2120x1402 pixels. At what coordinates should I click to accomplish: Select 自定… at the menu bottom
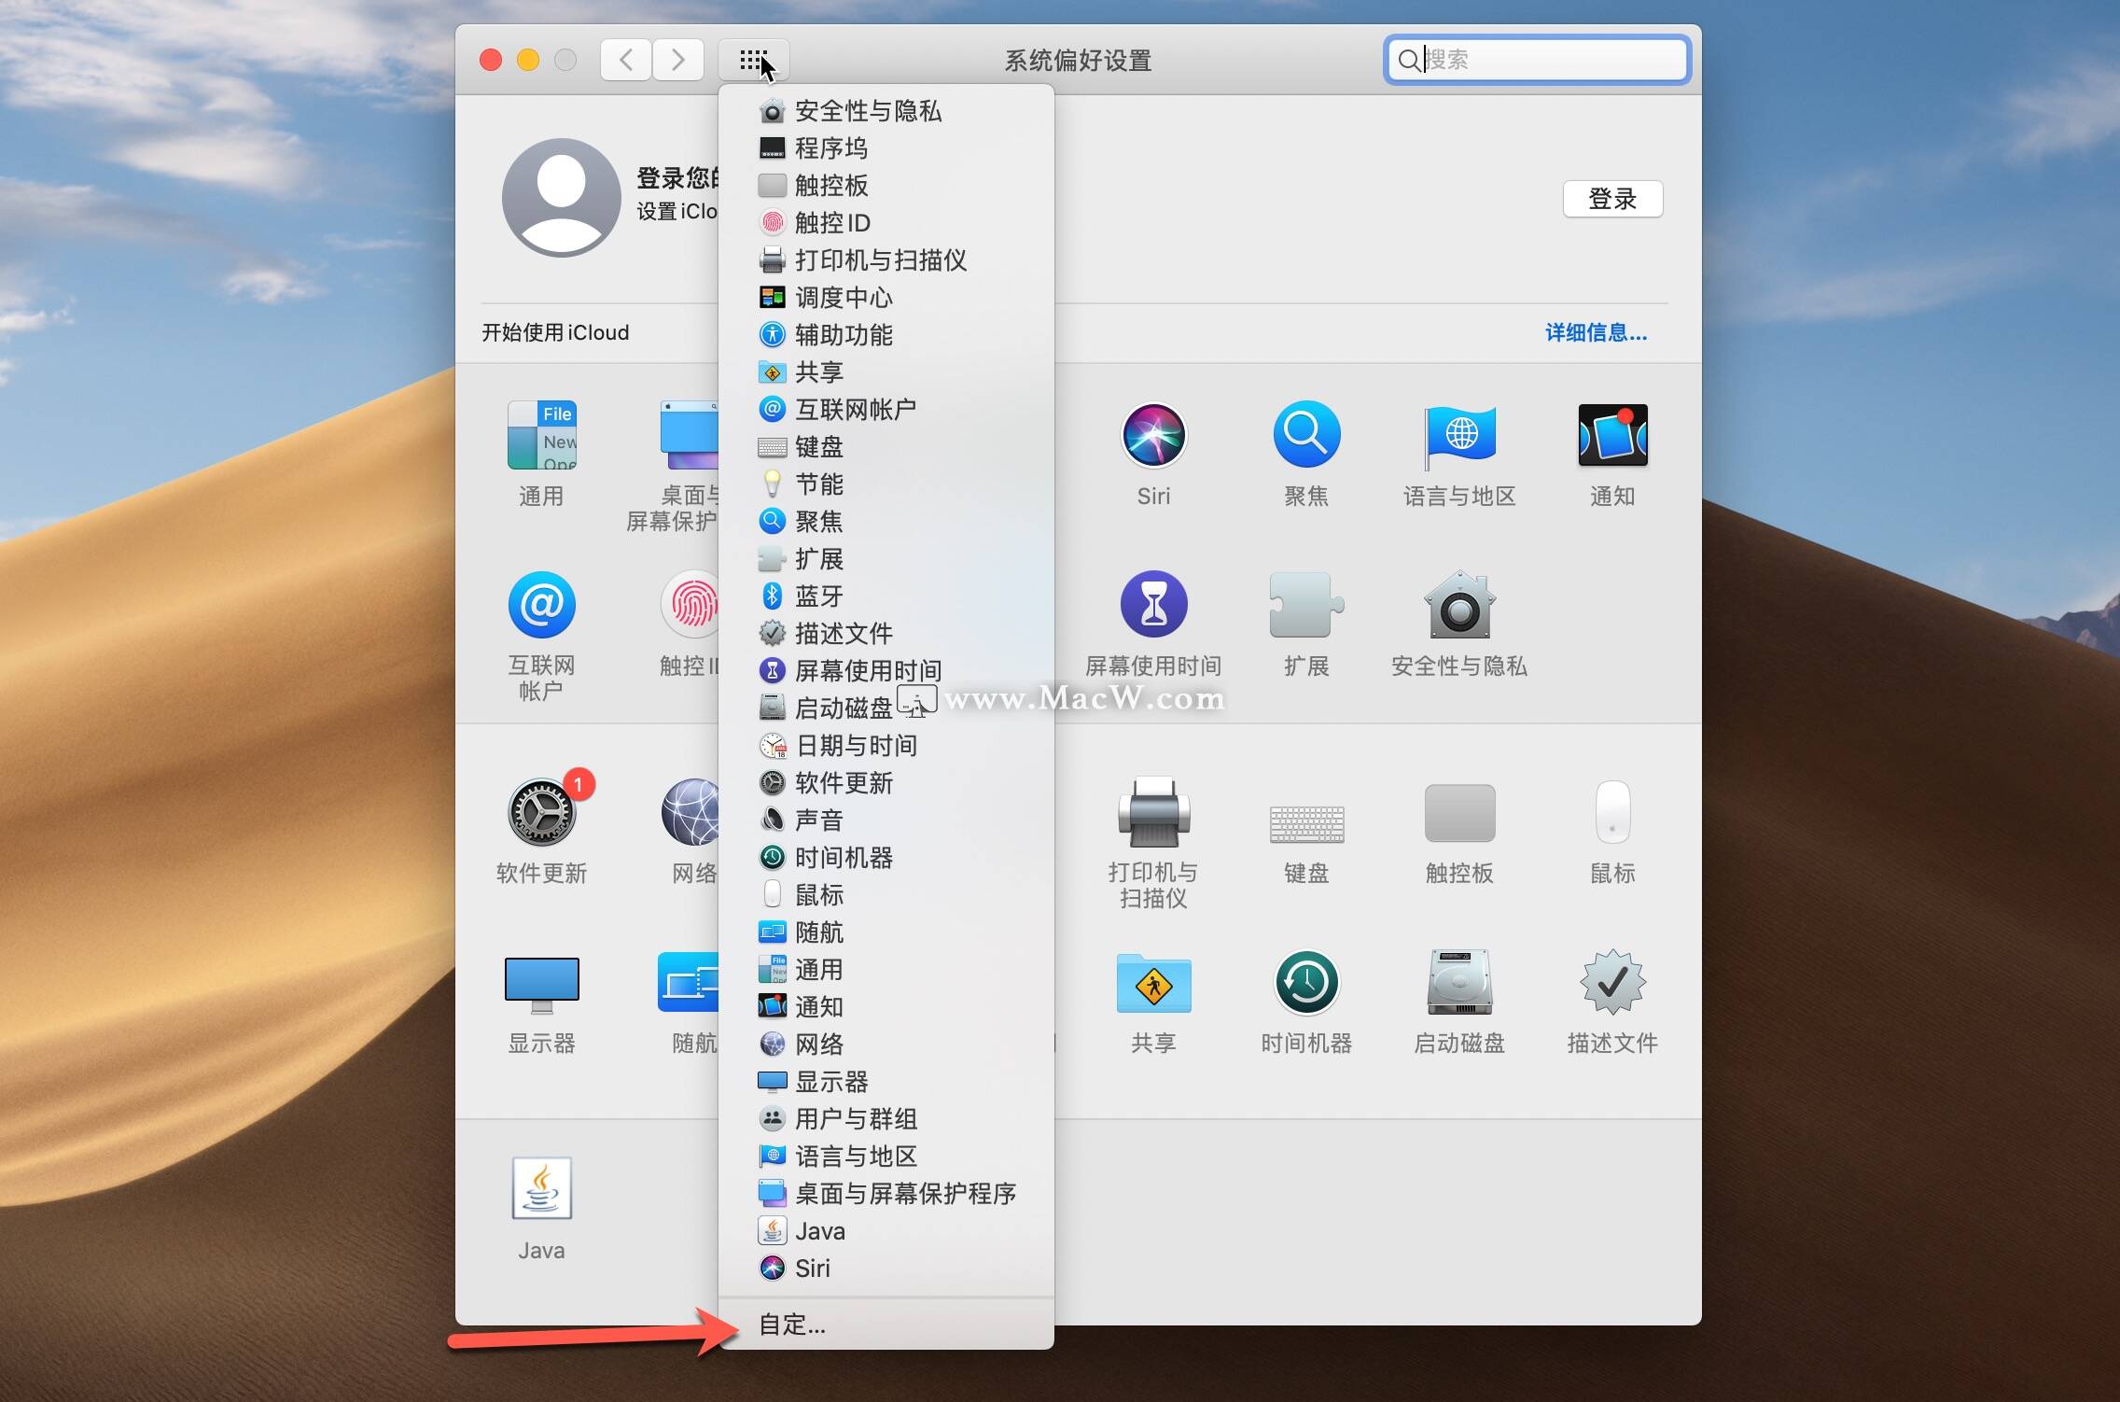(x=789, y=1324)
